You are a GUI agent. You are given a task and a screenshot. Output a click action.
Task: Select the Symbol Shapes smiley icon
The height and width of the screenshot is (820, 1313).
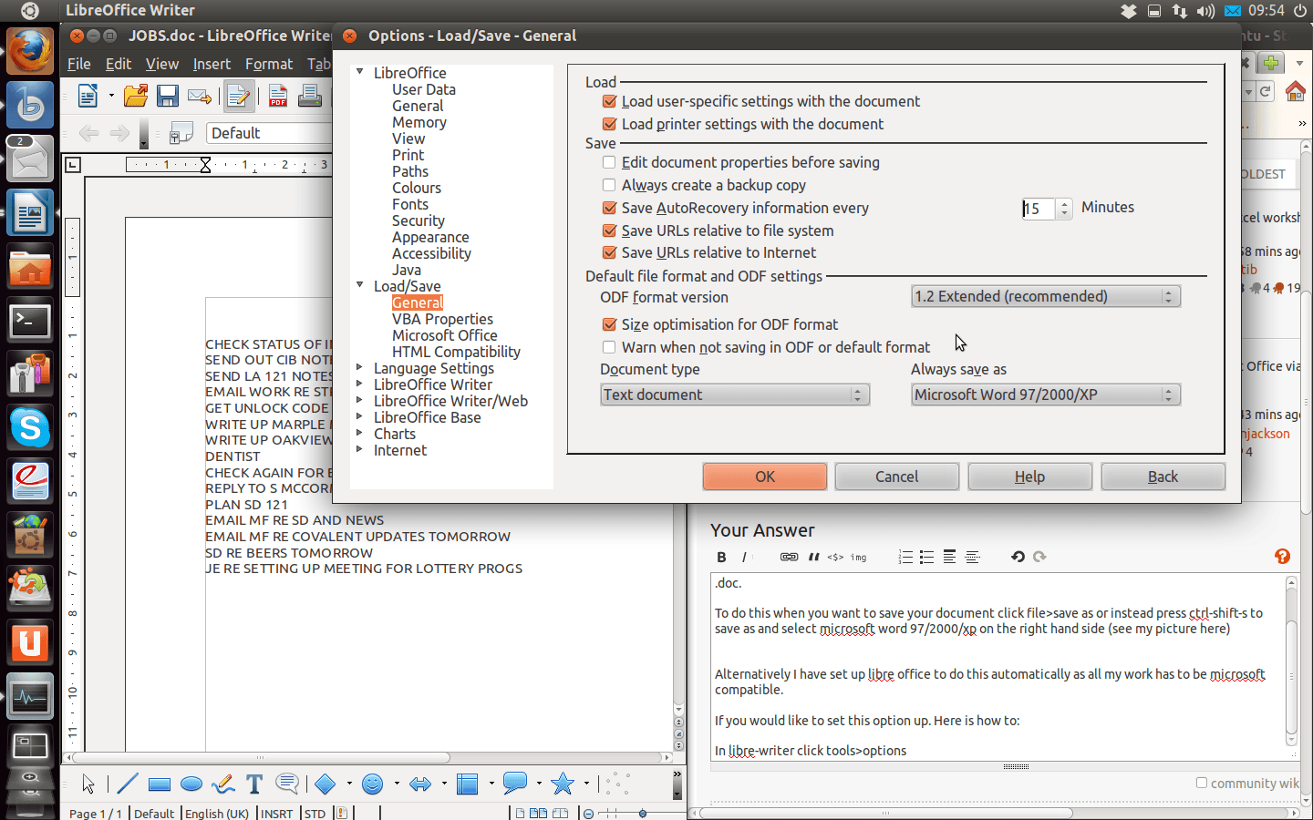(x=372, y=784)
